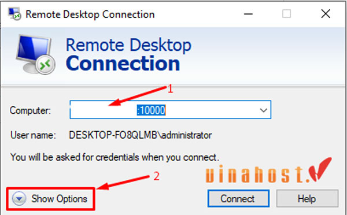
Task: Click the Connect button
Action: [238, 198]
